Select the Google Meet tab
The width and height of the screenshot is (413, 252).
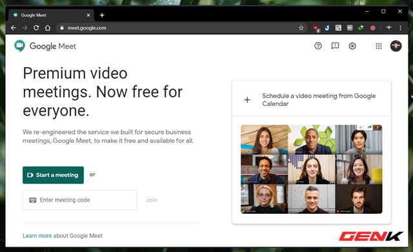[x=50, y=16]
